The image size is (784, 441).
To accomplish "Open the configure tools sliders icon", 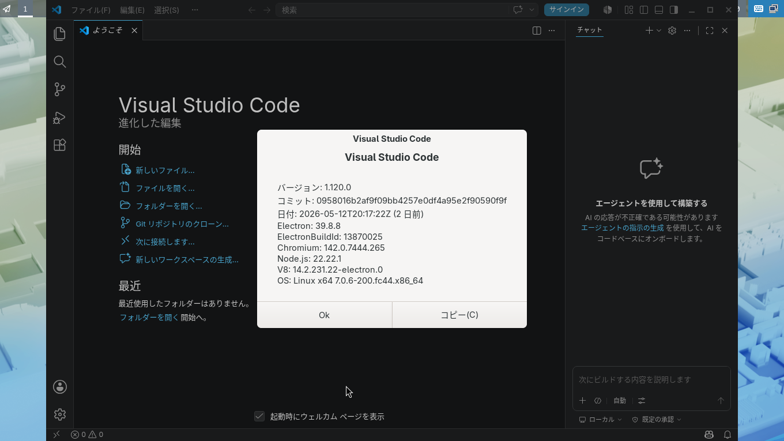I will pos(642,401).
